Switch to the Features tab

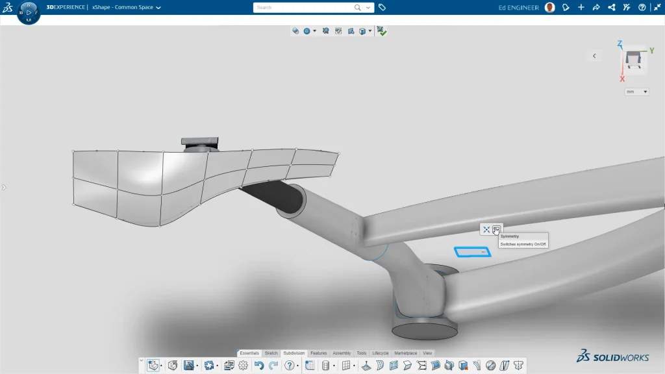318,353
